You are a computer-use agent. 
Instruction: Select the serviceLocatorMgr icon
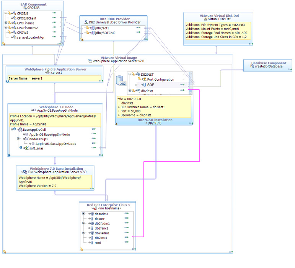click(x=15, y=37)
